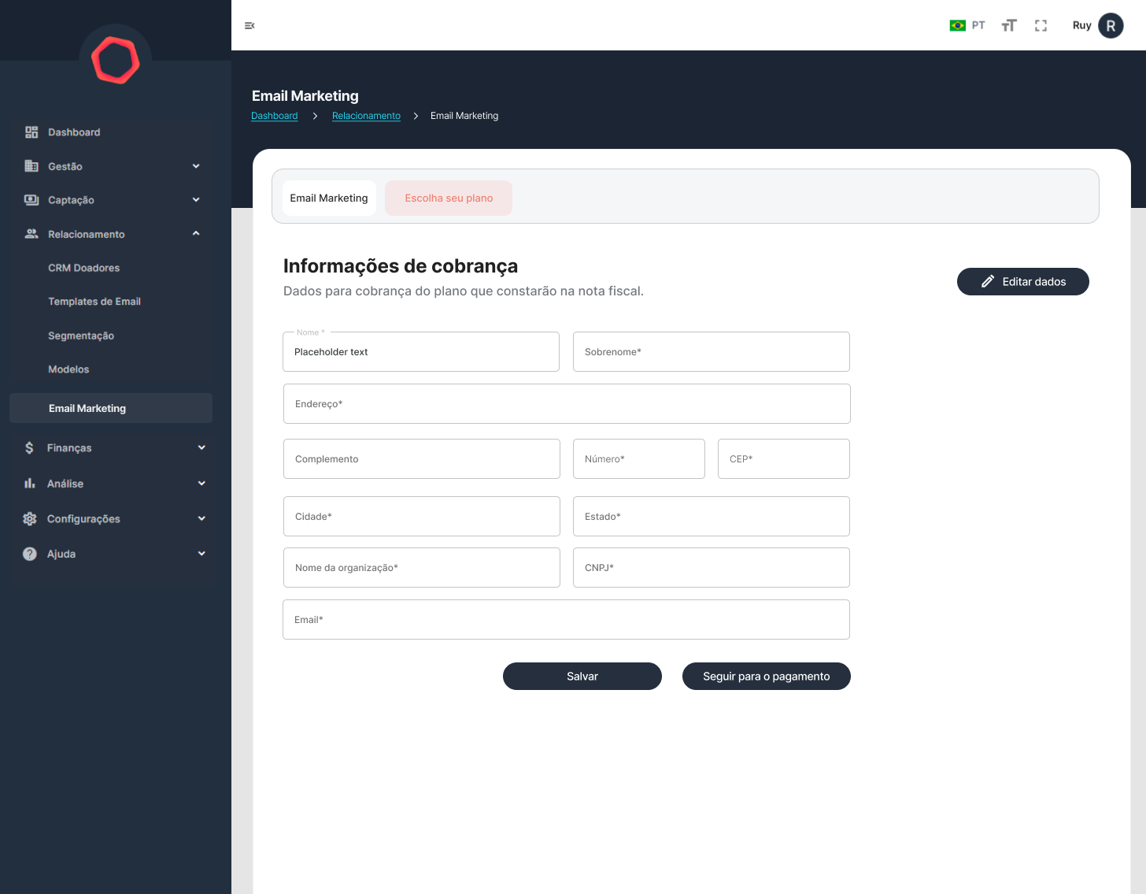The width and height of the screenshot is (1146, 894).
Task: Click the Brazil flag language icon
Action: (957, 26)
